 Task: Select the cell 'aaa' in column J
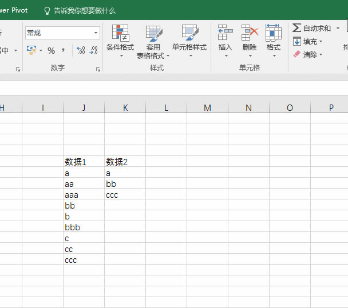click(84, 194)
